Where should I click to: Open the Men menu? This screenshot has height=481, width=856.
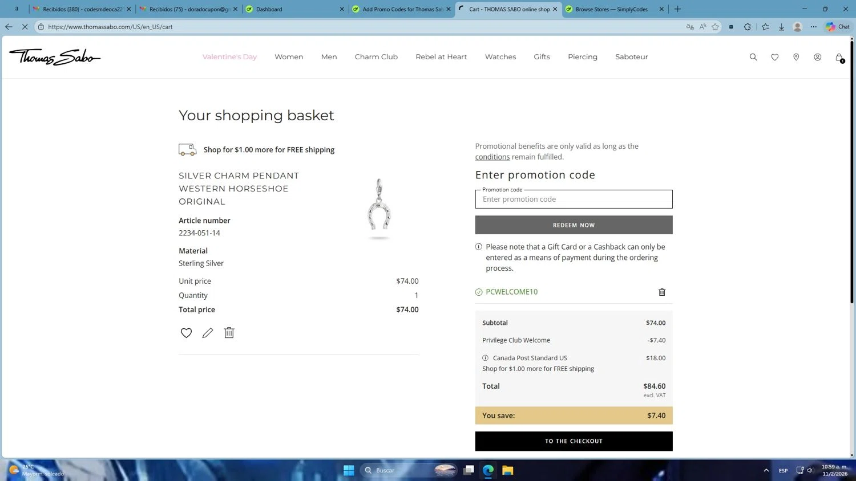click(329, 57)
